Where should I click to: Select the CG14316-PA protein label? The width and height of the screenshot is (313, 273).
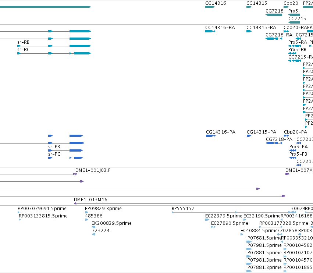pos(221,132)
